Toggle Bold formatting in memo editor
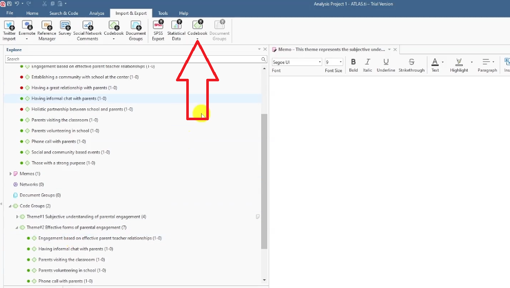 (x=353, y=62)
